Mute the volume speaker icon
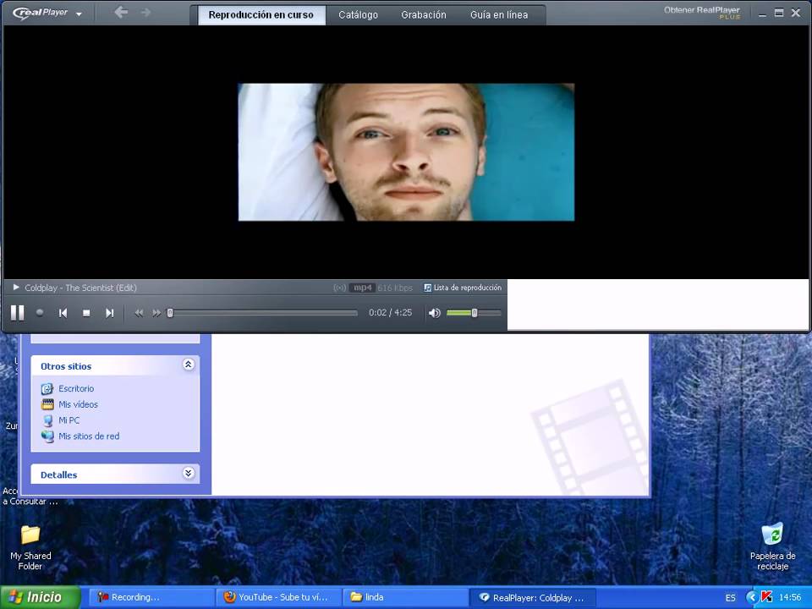The height and width of the screenshot is (609, 812). pyautogui.click(x=435, y=313)
